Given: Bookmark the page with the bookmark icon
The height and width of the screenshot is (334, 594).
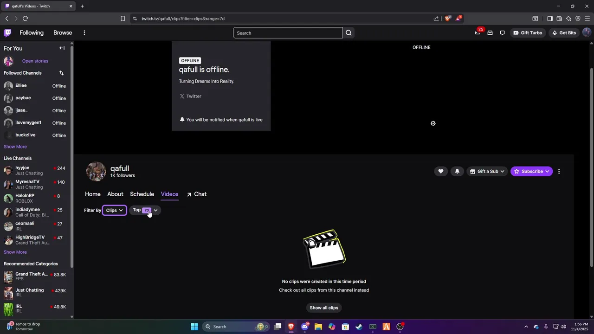Looking at the screenshot, I should pos(123,19).
